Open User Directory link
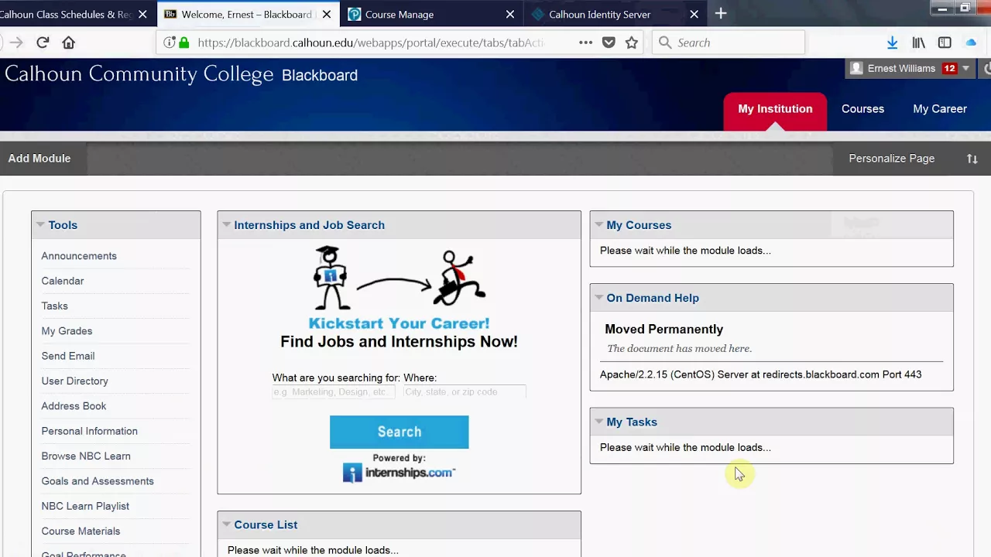Viewport: 991px width, 557px height. [74, 381]
